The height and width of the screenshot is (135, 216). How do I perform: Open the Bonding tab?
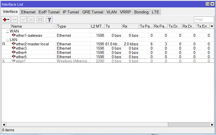[x=141, y=12]
